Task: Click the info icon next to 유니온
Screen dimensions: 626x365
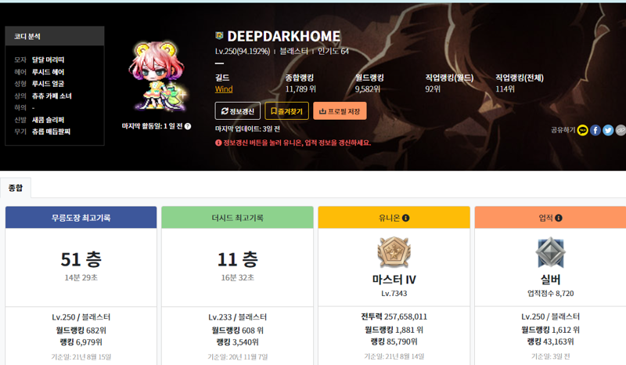Action: click(406, 218)
